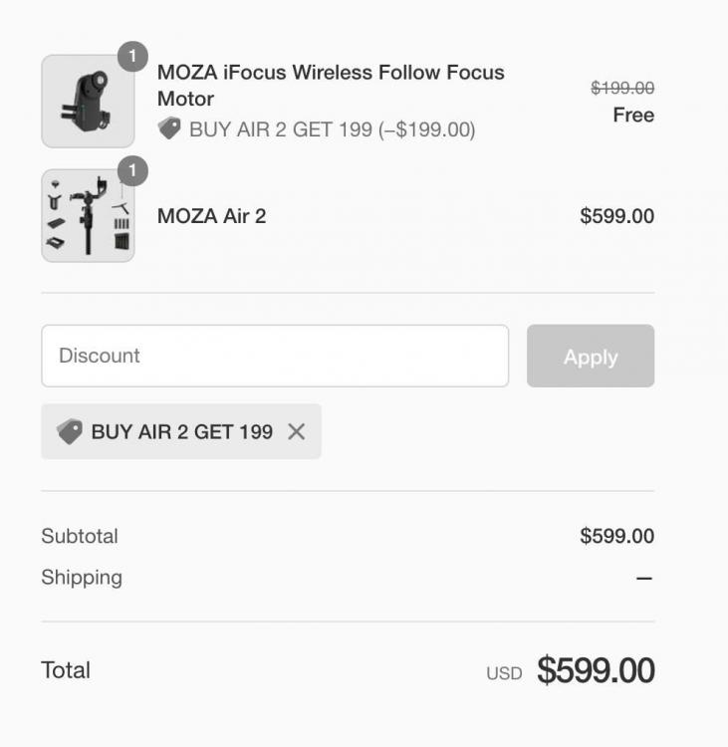
Task: Click the MOZA iFocus Wireless Follow Focus Motor title
Action: pos(331,86)
